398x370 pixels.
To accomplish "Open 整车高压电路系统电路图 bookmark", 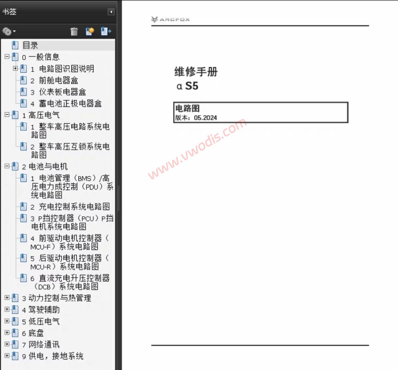I will pyautogui.click(x=70, y=130).
